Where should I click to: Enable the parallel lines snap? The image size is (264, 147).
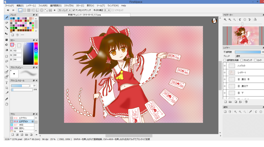click(24, 10)
